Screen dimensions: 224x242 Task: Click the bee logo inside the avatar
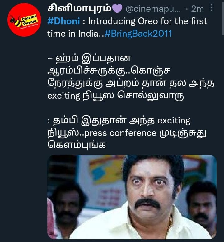15,21
